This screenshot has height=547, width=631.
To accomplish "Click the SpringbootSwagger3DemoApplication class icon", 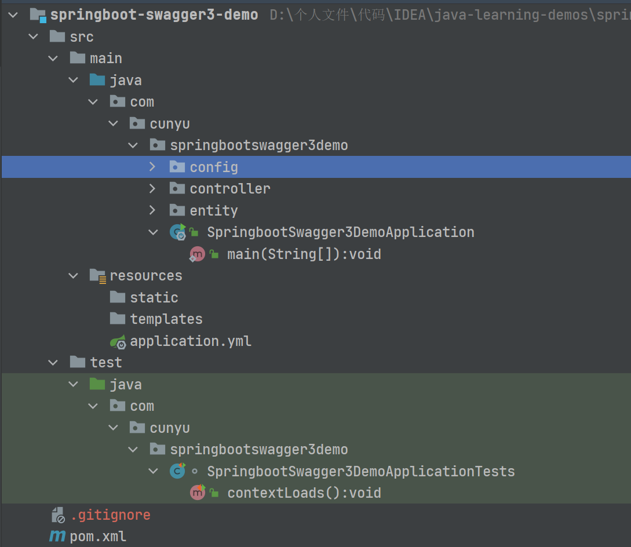I will [x=178, y=232].
